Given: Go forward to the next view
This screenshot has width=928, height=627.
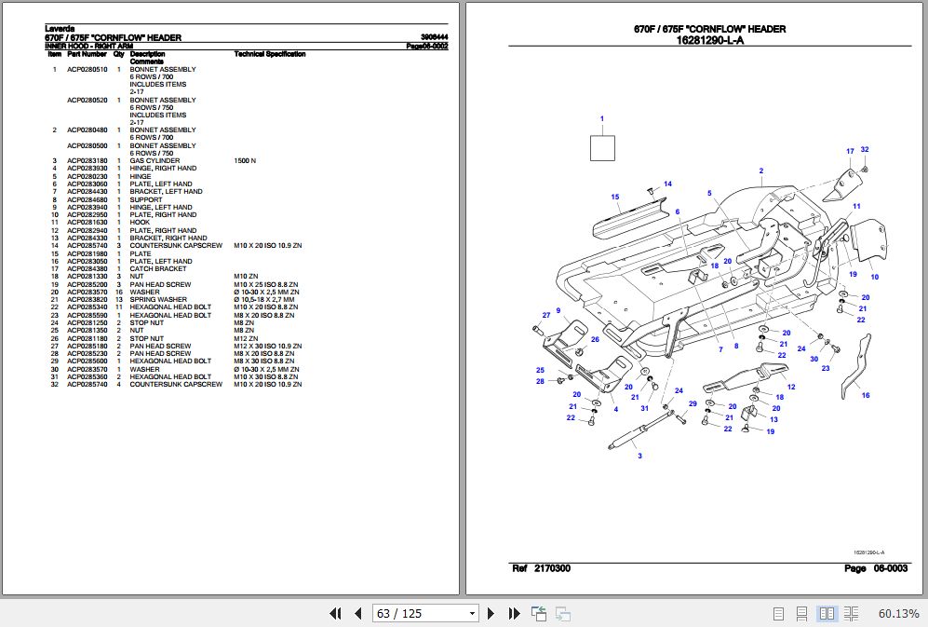Looking at the screenshot, I should [x=561, y=614].
